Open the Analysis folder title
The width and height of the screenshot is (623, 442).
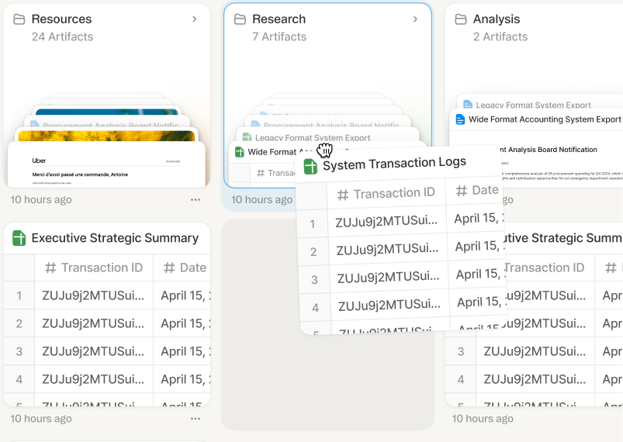[497, 19]
